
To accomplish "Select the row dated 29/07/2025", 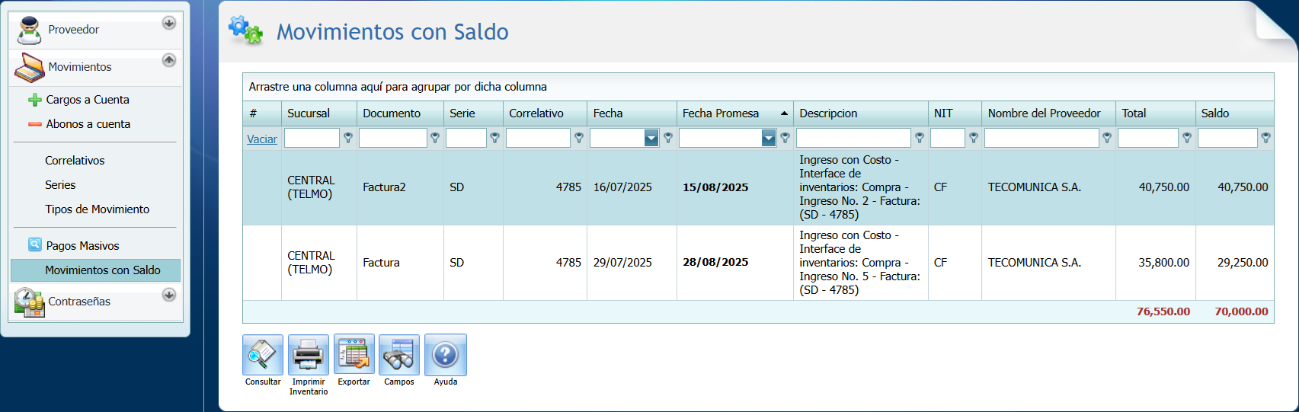I will [758, 263].
